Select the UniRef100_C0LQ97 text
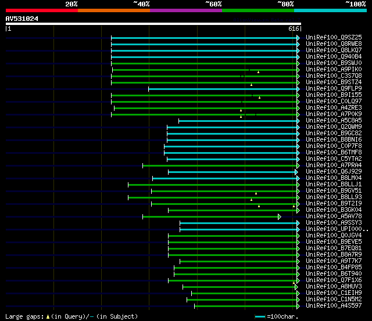 click(x=334, y=102)
